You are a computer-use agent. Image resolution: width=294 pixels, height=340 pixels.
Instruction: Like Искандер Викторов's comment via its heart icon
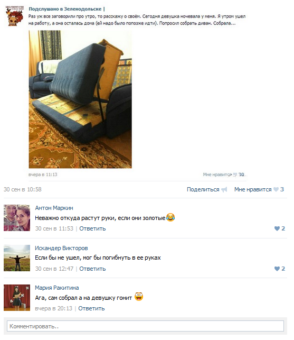277,269
